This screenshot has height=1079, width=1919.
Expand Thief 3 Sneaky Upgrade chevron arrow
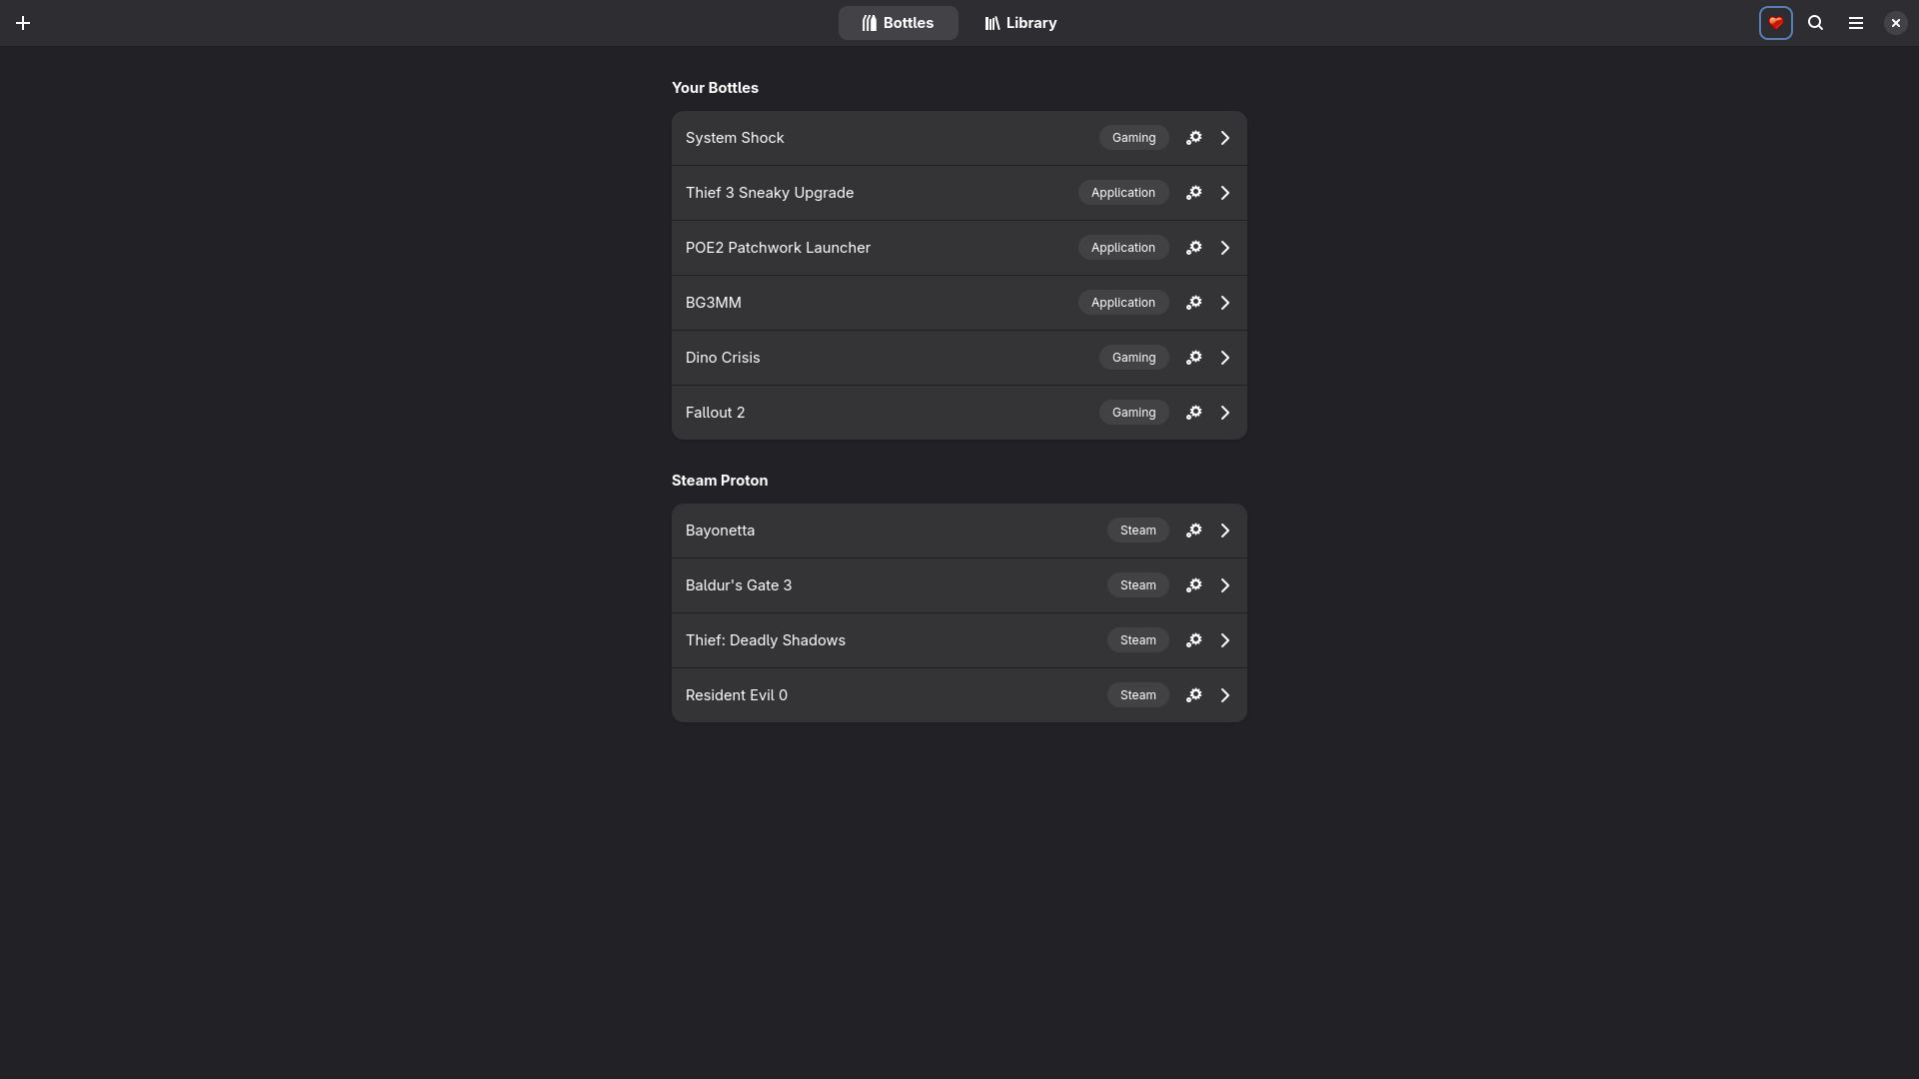click(x=1224, y=193)
